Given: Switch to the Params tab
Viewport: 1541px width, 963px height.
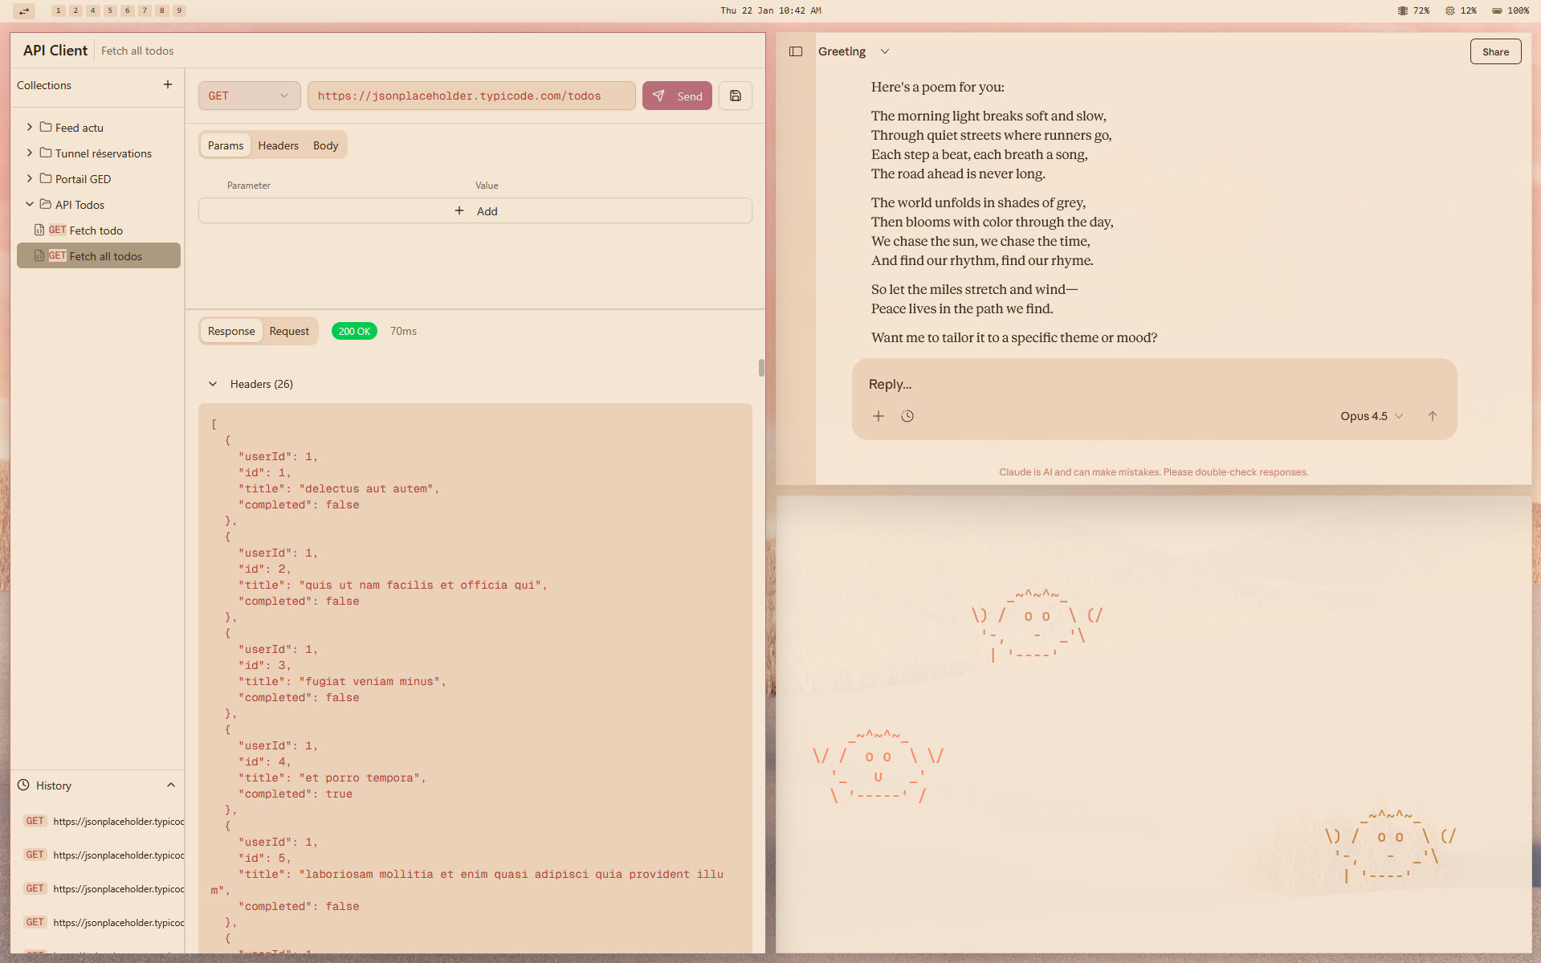Looking at the screenshot, I should (226, 145).
